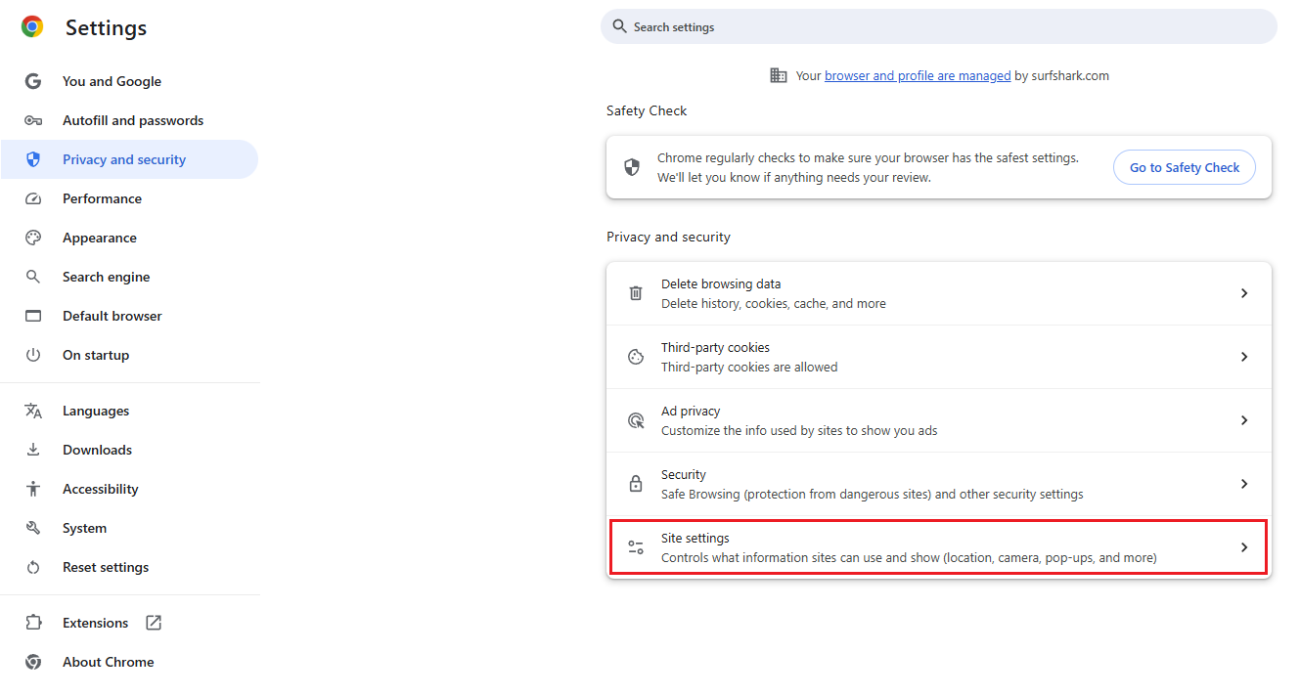The height and width of the screenshot is (696, 1300).
Task: Click the Search settings input field
Action: click(x=939, y=27)
